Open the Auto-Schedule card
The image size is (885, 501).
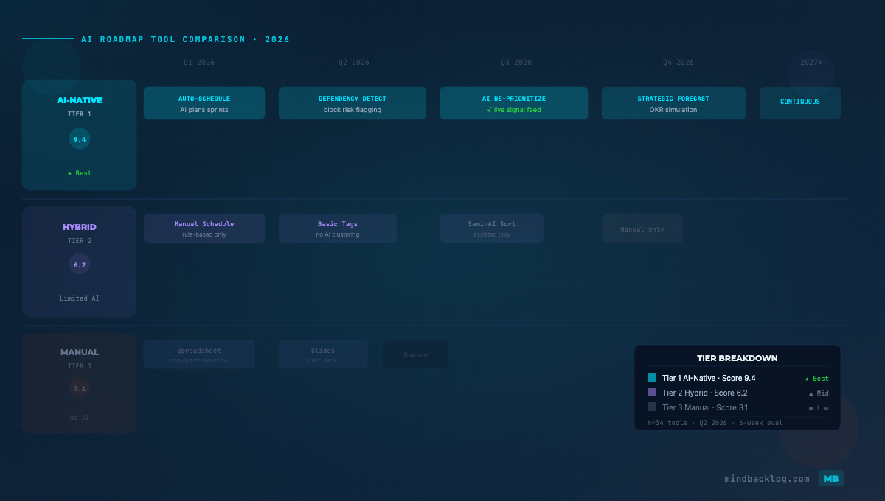tap(204, 103)
